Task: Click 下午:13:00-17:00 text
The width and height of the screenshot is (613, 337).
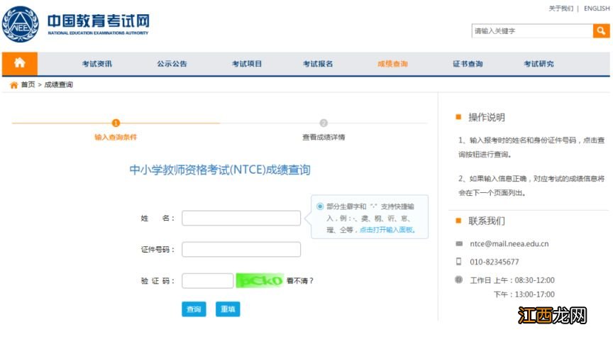Action: pyautogui.click(x=524, y=294)
